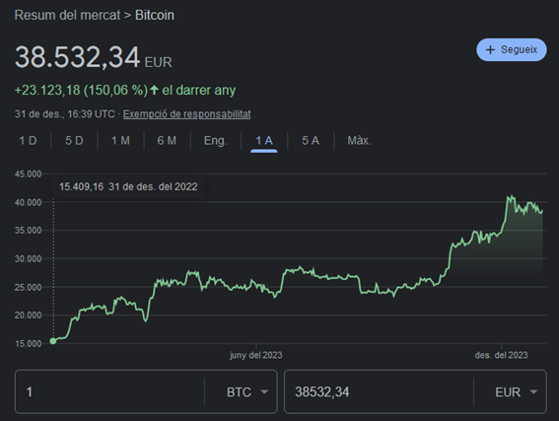559x421 pixels.
Task: Click the chart tooltip 15.409,16 value
Action: tap(81, 186)
